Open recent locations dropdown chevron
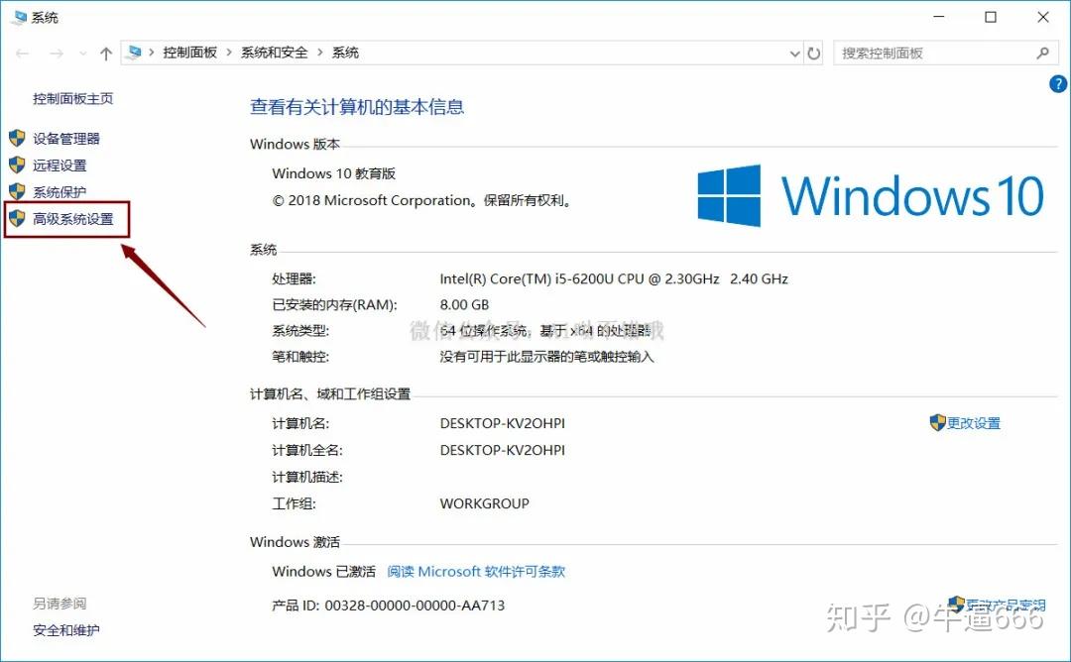The height and width of the screenshot is (662, 1071). click(x=82, y=54)
